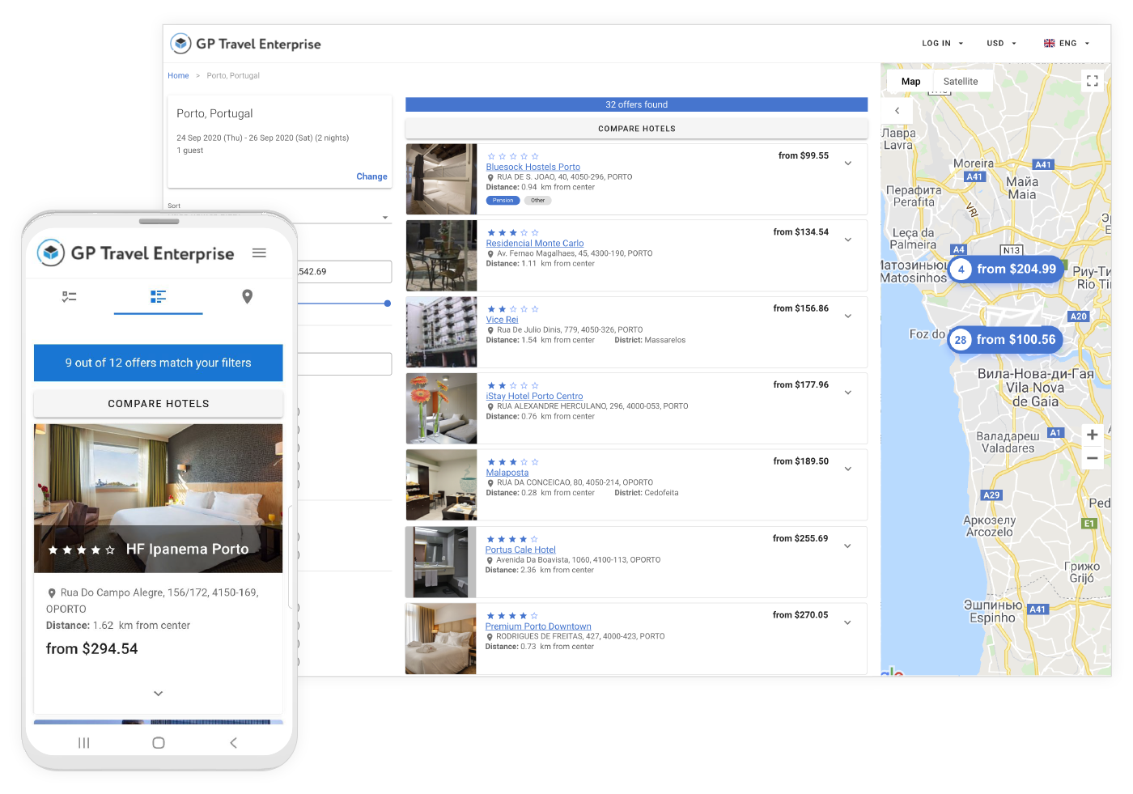This screenshot has width=1133, height=794.
Task: Open Bluesock Hostels Porto link
Action: click(533, 167)
